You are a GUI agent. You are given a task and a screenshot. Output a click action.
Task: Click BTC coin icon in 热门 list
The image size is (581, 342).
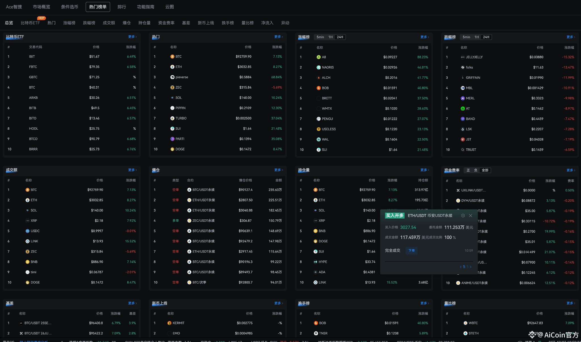tap(172, 57)
